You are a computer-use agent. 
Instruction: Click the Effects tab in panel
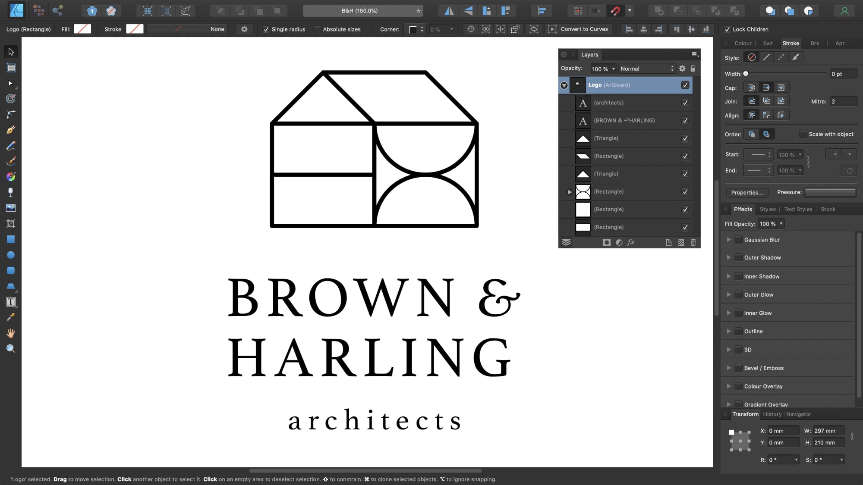pos(743,209)
